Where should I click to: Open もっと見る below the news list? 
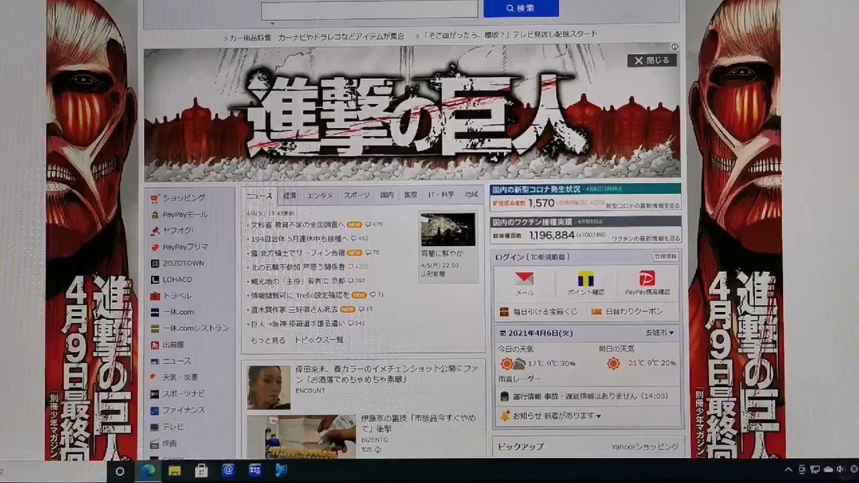(x=268, y=340)
